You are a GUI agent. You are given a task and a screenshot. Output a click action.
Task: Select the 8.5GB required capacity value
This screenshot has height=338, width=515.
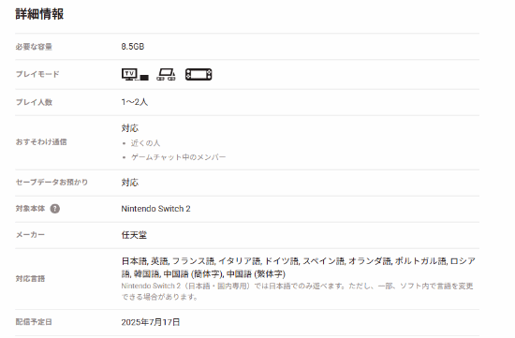pyautogui.click(x=133, y=46)
